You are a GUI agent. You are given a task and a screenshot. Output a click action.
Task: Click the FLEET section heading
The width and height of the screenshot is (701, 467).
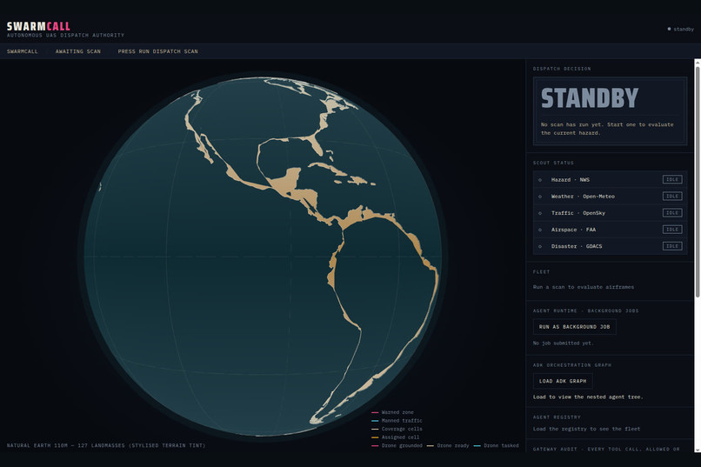click(x=541, y=271)
